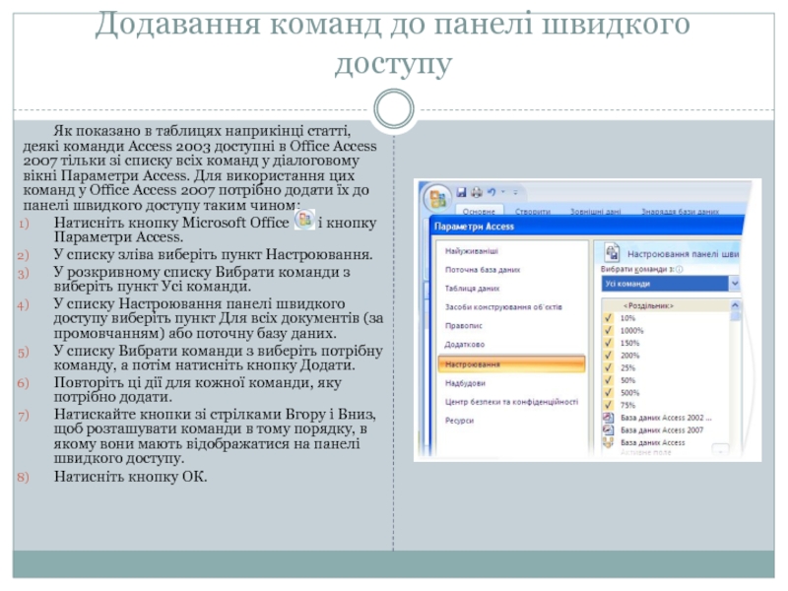Toggle the 500% command checkmark
Image resolution: width=788 pixels, height=591 pixels.
click(x=609, y=392)
